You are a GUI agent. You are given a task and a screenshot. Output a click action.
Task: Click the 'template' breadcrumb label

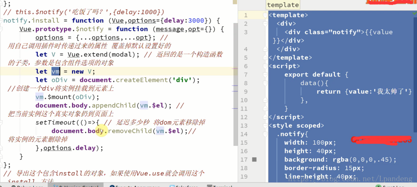pyautogui.click(x=283, y=5)
